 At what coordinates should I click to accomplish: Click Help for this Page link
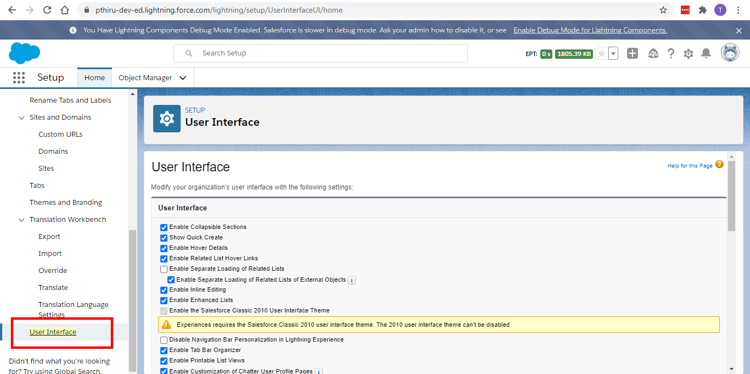click(x=691, y=165)
